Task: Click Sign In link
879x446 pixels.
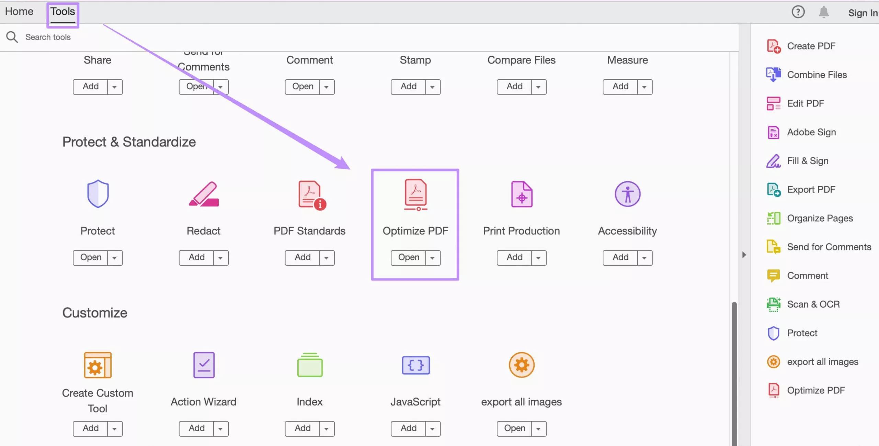Action: coord(862,13)
